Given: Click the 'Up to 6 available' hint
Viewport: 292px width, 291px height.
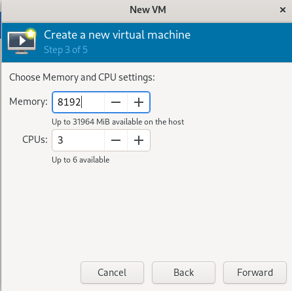Looking at the screenshot, I should click(81, 160).
